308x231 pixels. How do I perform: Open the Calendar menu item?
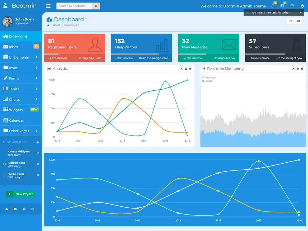(x=16, y=120)
